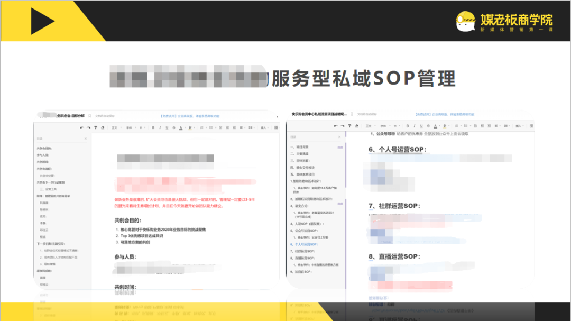Jump to 8、直播运营SOP in the right outline
Screen dimensions: 571x321
(x=302, y=258)
